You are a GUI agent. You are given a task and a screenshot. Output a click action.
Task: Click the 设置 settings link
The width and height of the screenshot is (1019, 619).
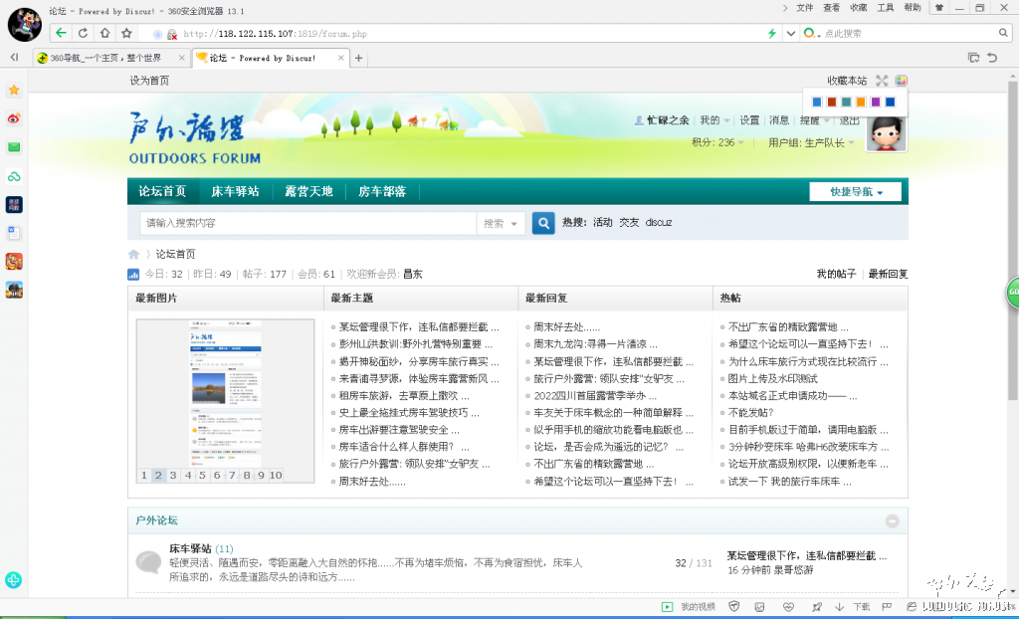749,120
